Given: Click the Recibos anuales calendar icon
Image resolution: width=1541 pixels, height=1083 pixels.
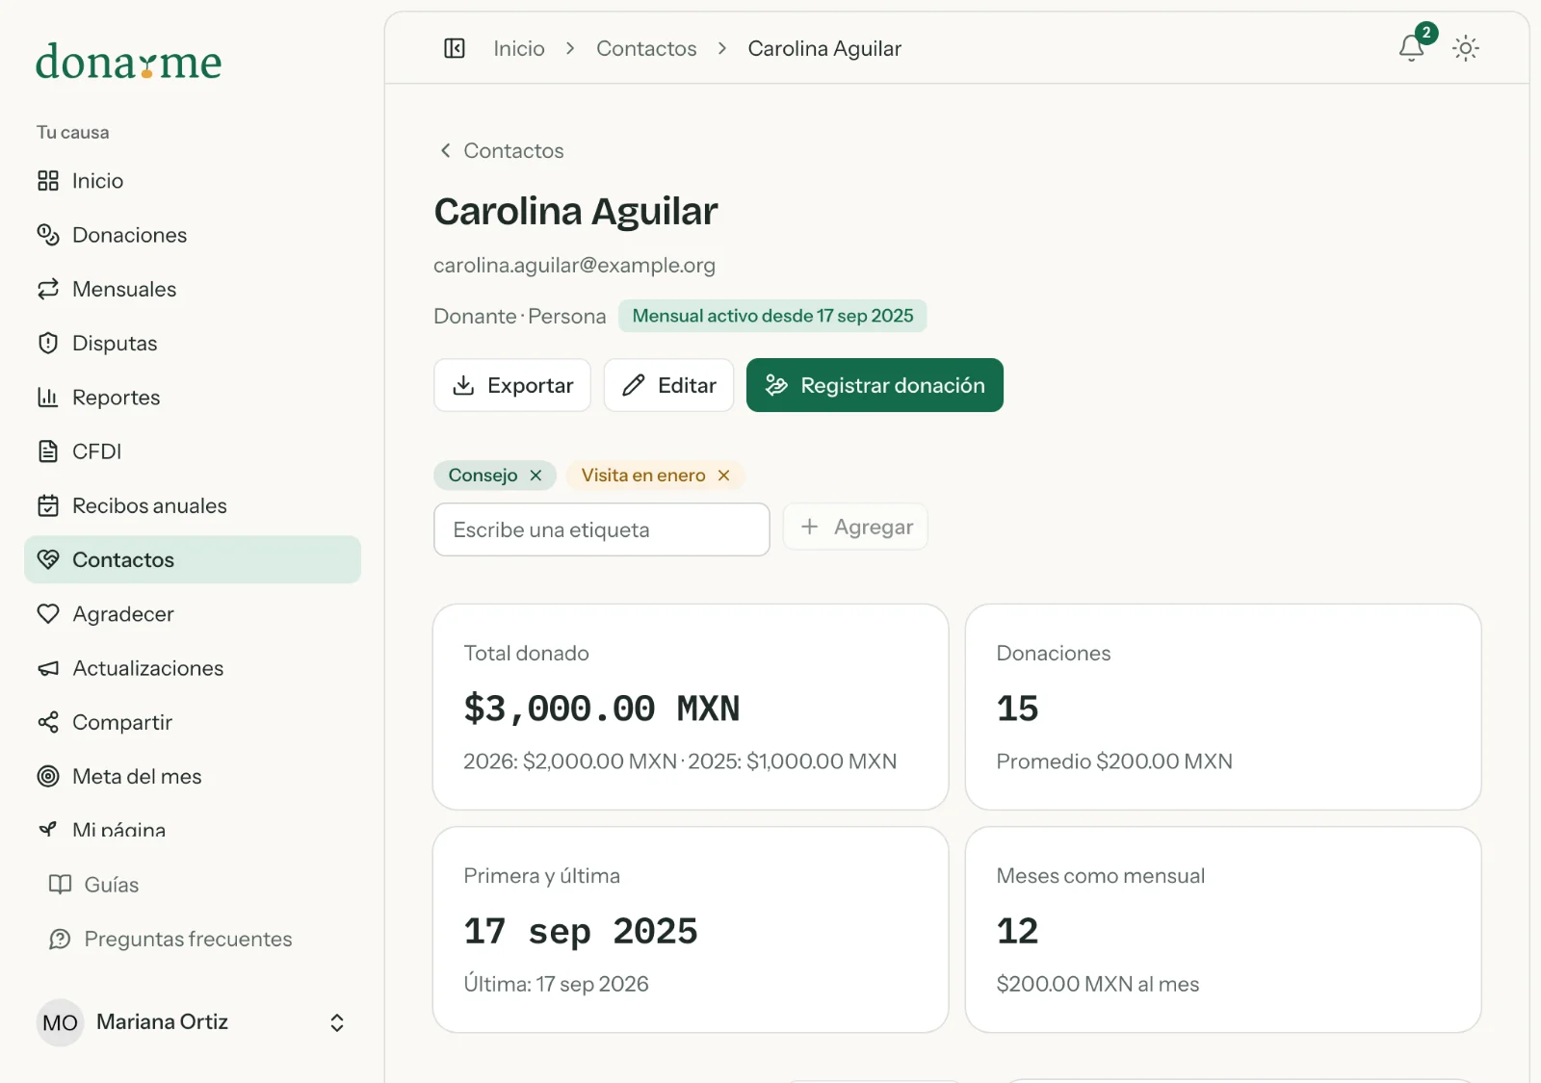Looking at the screenshot, I should [48, 505].
